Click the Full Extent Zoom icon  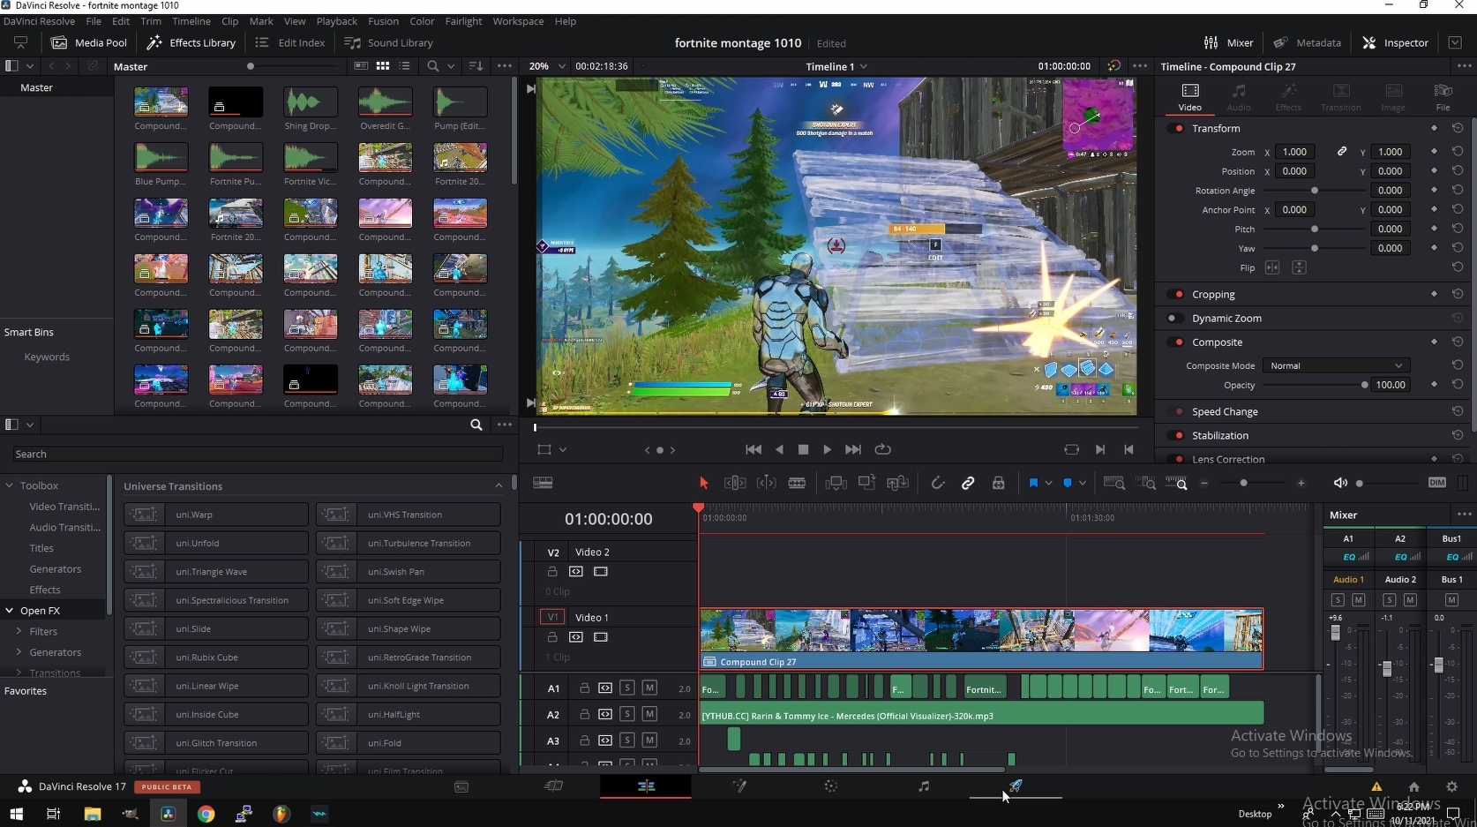coord(1114,483)
